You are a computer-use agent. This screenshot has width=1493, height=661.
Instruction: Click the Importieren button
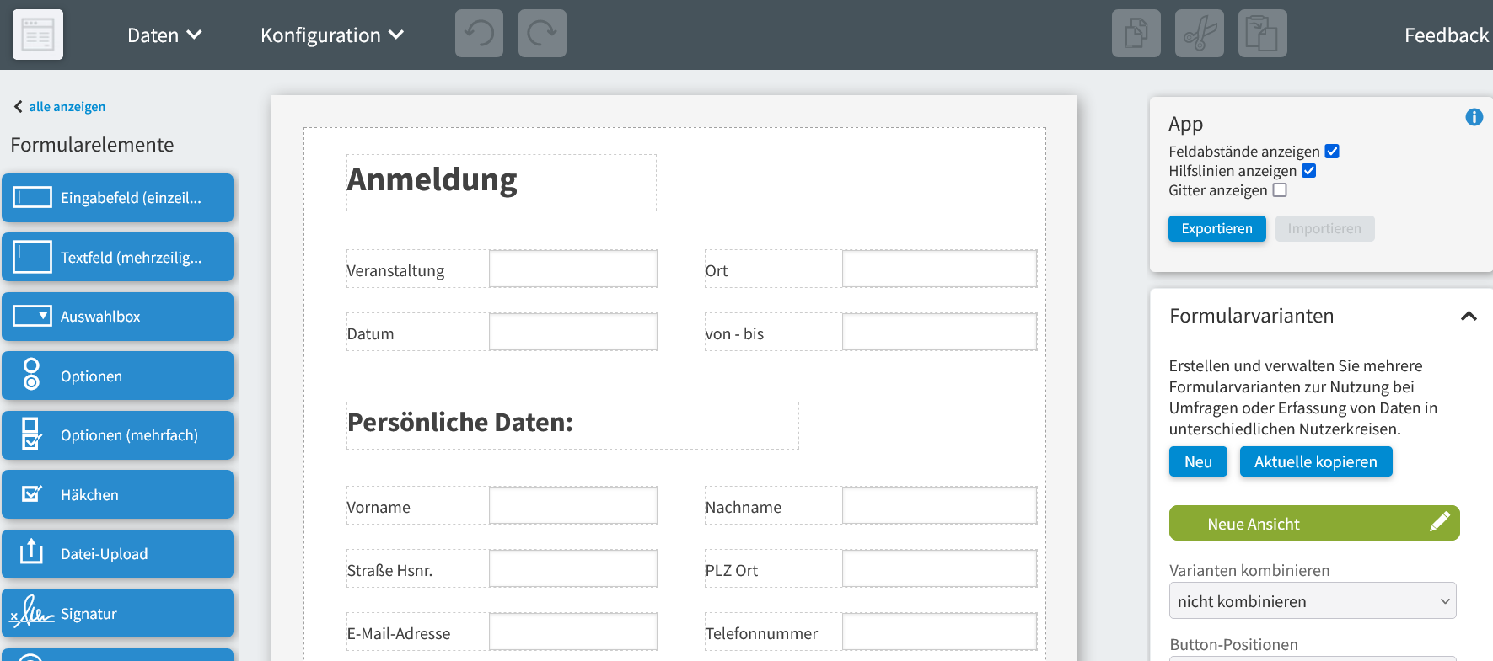tap(1324, 229)
